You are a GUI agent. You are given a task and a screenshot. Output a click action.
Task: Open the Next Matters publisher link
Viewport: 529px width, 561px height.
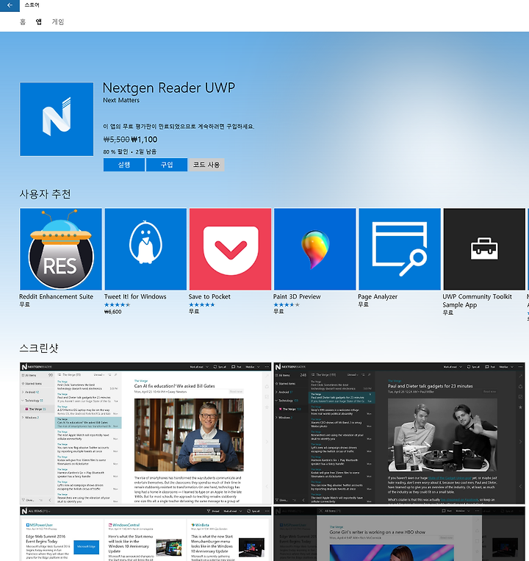click(121, 100)
